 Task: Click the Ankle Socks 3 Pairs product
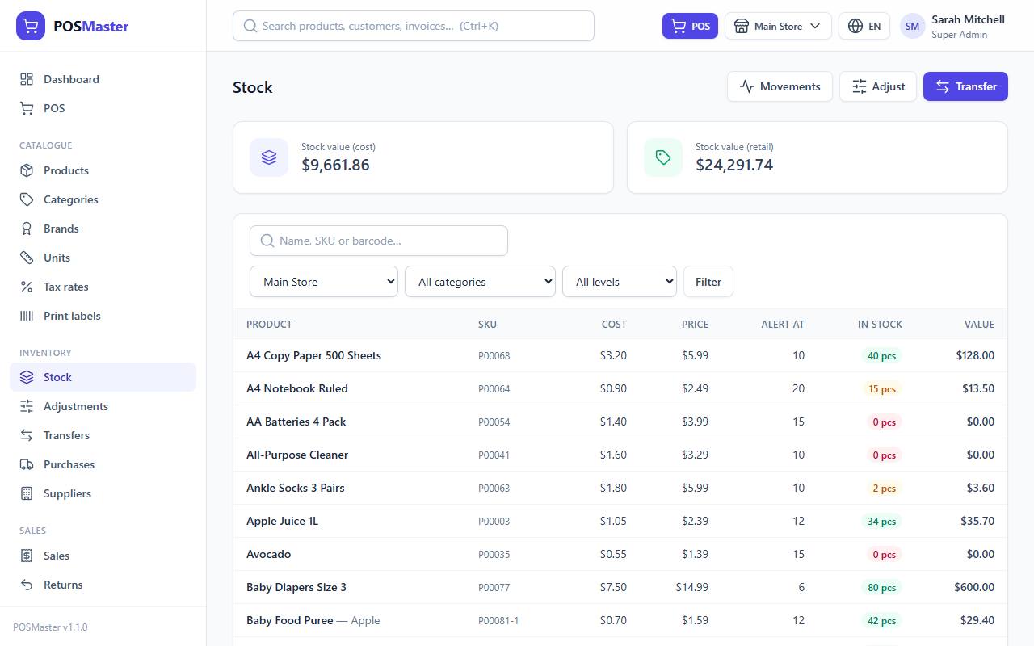tap(296, 488)
